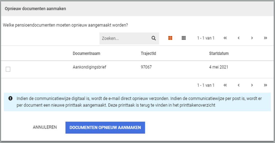The width and height of the screenshot is (275, 143).
Task: Go to next page using bottom pagination
Action: point(252,85)
